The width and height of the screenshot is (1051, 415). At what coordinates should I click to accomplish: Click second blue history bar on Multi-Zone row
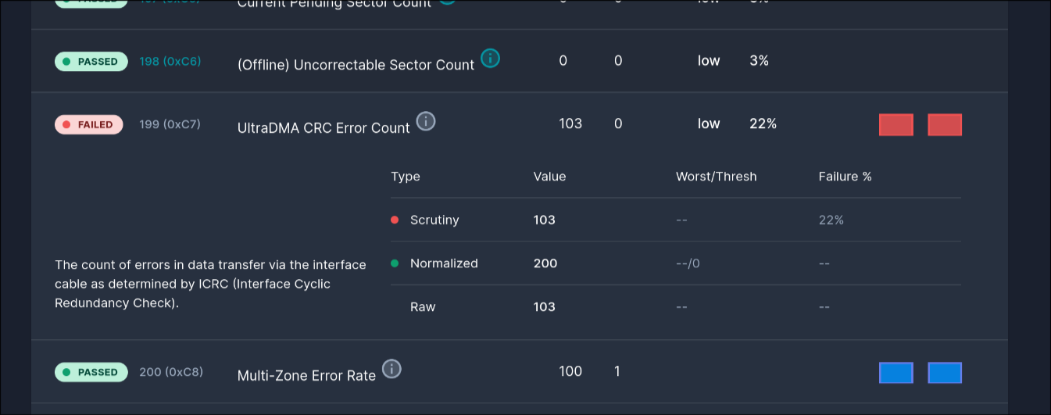tap(944, 373)
